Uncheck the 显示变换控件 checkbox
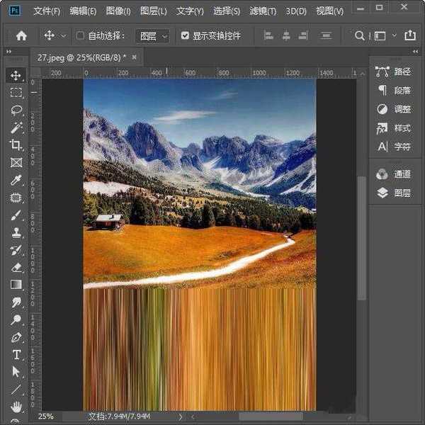This screenshot has width=425, height=425. pyautogui.click(x=186, y=35)
